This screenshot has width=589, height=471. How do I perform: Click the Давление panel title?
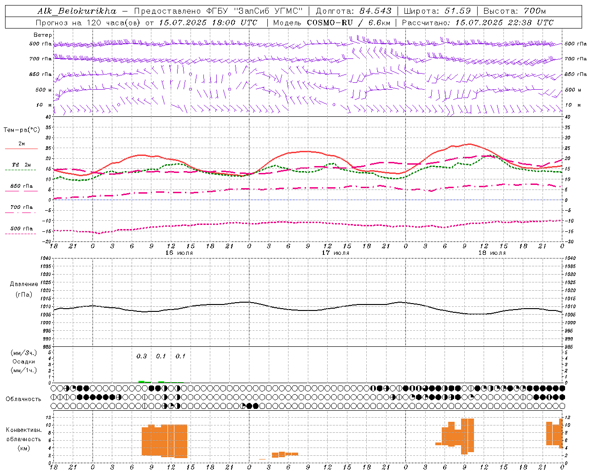click(24, 284)
